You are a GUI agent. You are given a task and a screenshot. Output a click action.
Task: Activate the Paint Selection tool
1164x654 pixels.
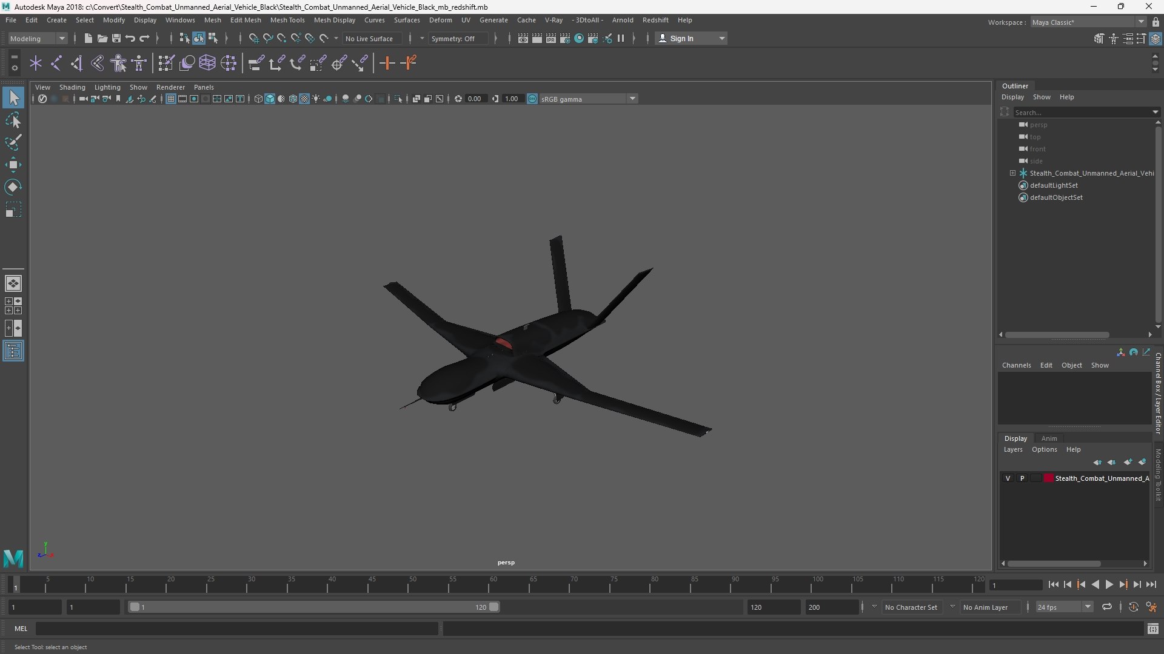point(13,143)
